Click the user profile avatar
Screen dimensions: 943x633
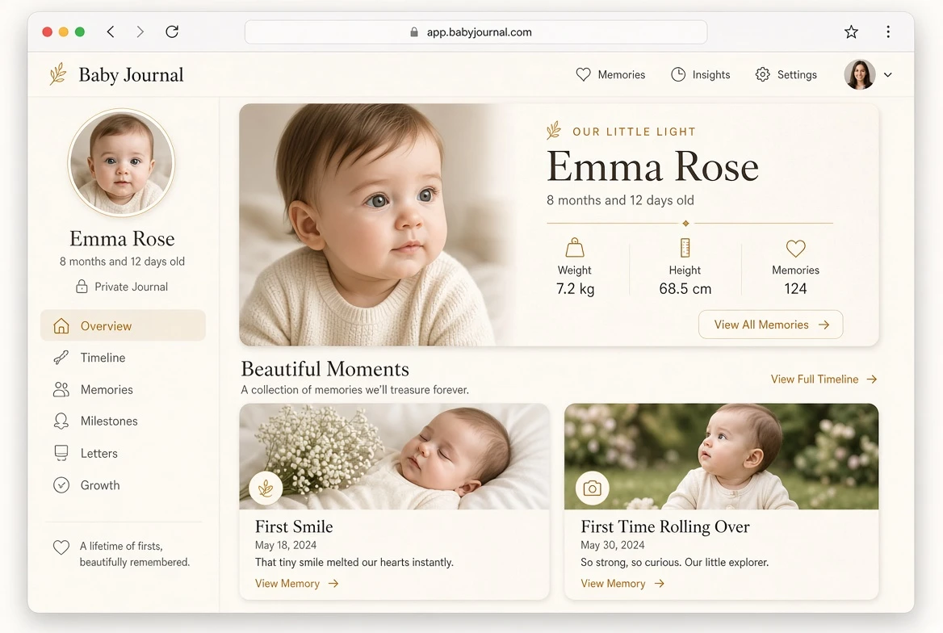tap(859, 74)
